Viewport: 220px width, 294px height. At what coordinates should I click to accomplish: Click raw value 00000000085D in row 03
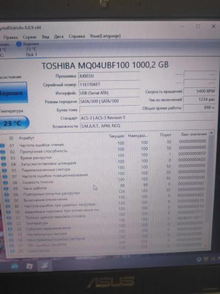click(192, 153)
